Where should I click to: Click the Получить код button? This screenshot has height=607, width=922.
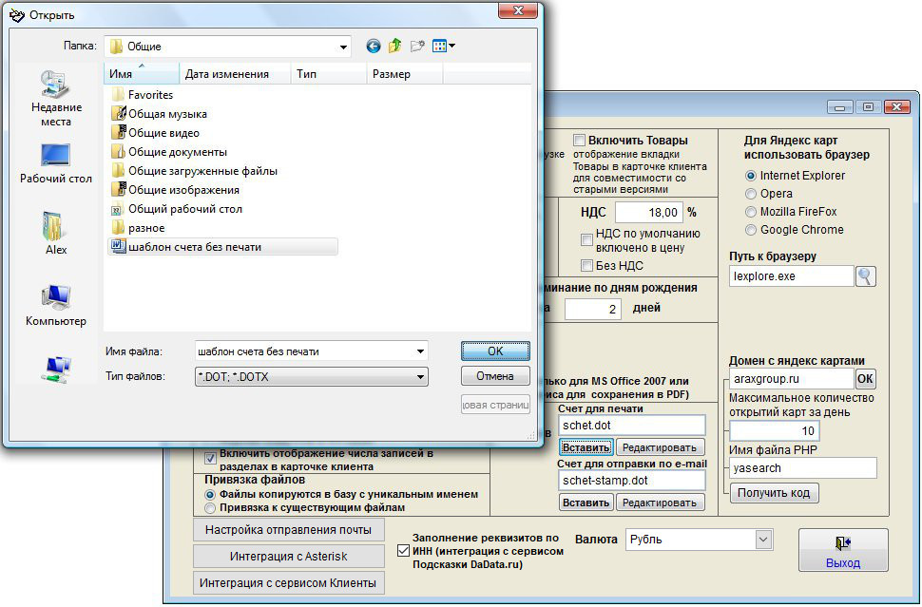pos(774,493)
